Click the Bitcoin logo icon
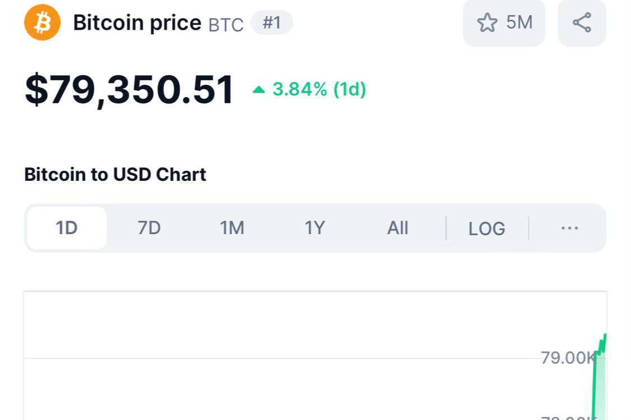The height and width of the screenshot is (420, 631). [42, 22]
